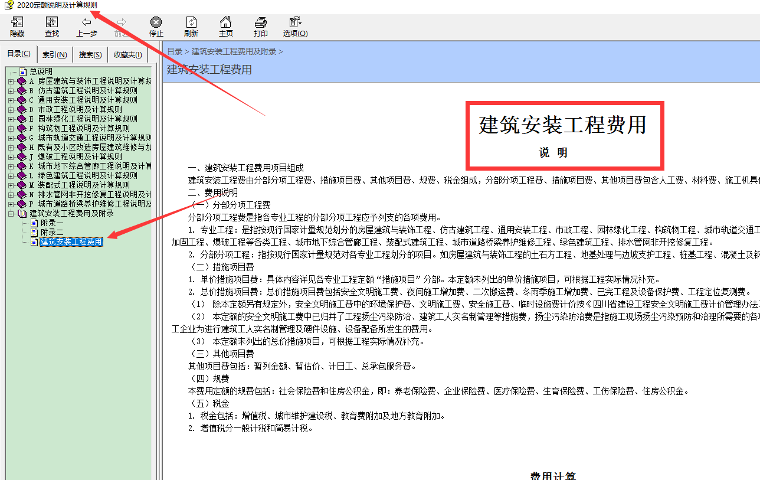Image resolution: width=760 pixels, height=480 pixels.
Task: Click the 查找 (find) toolbar icon
Action: (x=52, y=22)
